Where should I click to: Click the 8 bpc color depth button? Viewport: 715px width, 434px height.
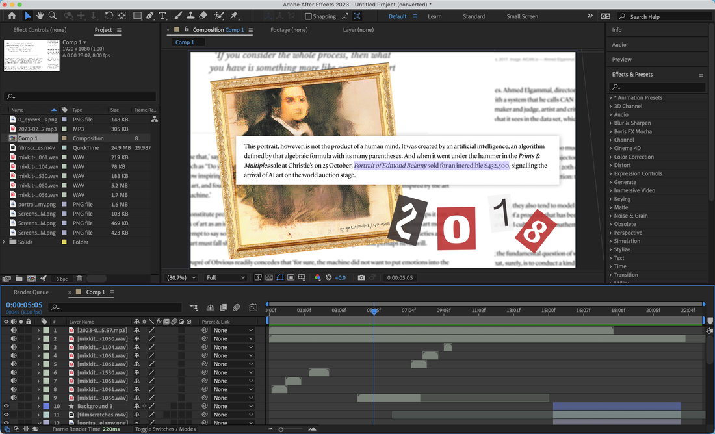coord(62,279)
